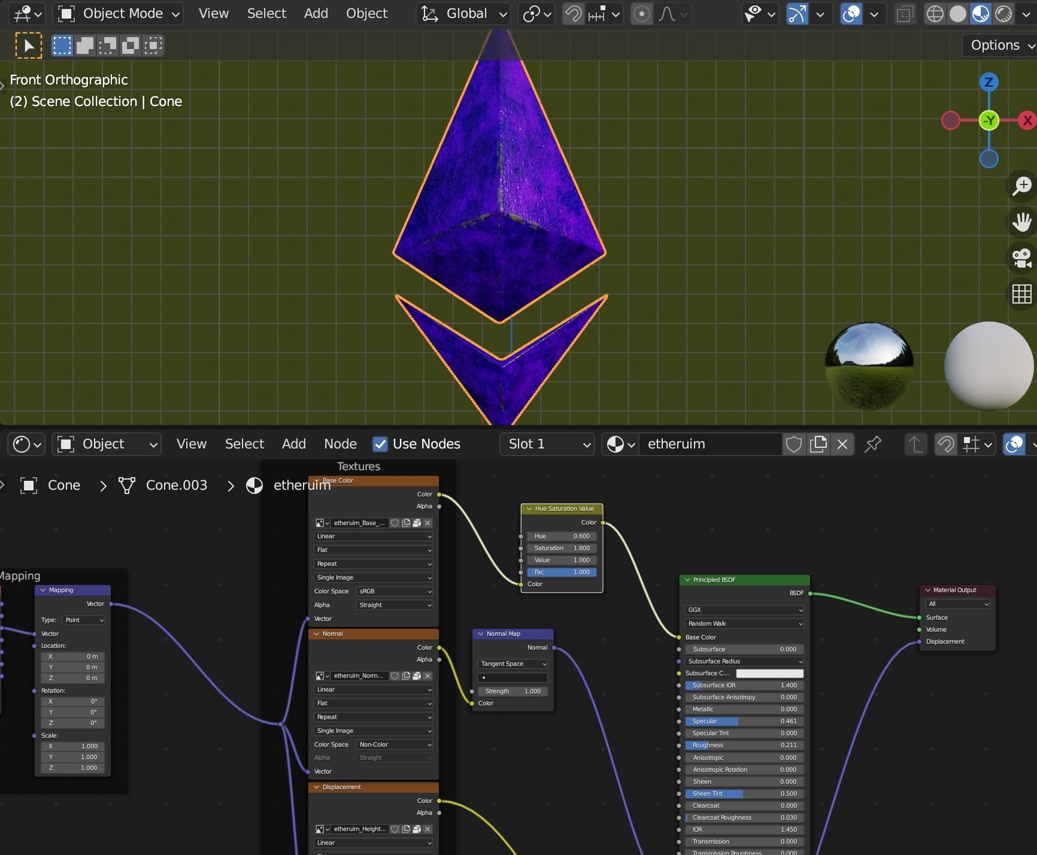Open the viewport Add menu

tap(316, 14)
